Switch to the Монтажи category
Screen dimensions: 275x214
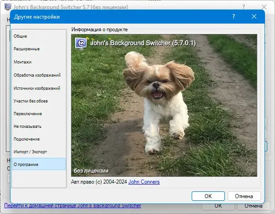tap(39, 62)
